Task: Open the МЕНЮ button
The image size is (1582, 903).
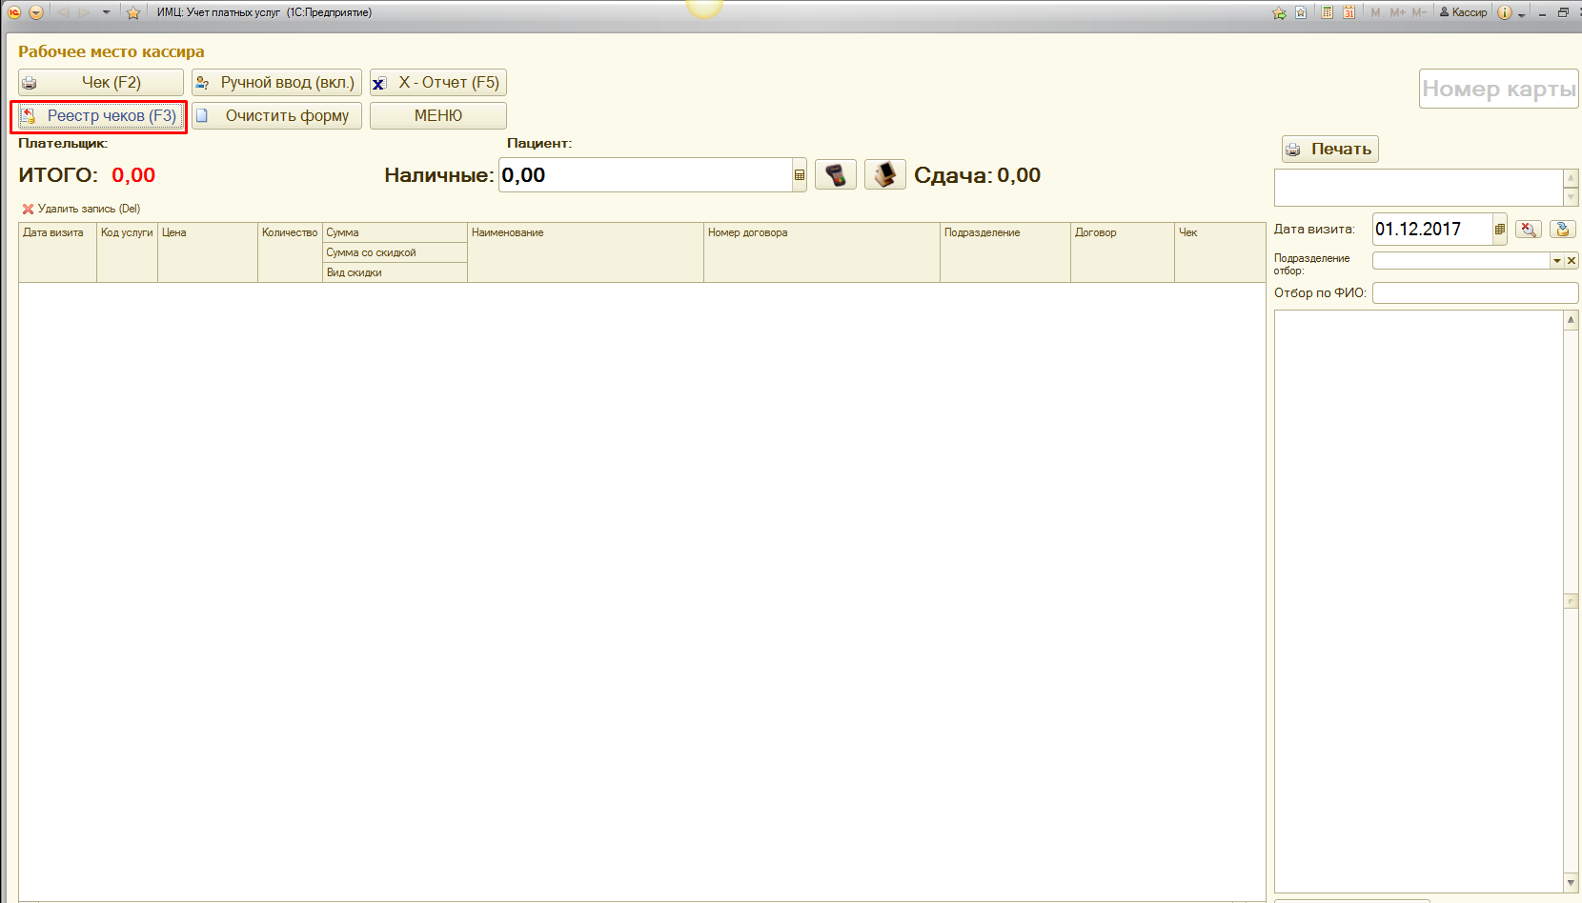Action: pyautogui.click(x=437, y=116)
